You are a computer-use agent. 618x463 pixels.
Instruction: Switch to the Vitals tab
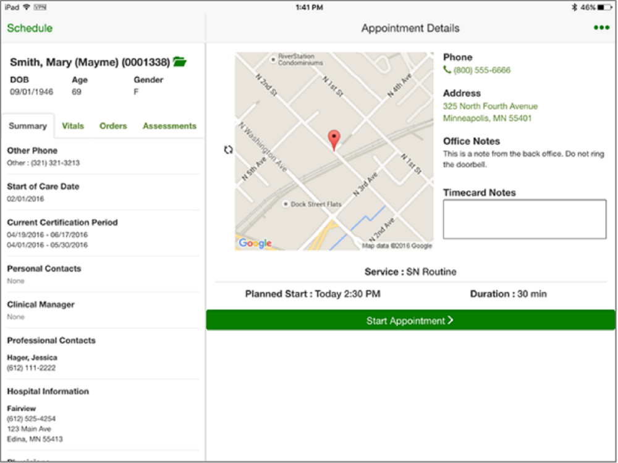tap(73, 126)
